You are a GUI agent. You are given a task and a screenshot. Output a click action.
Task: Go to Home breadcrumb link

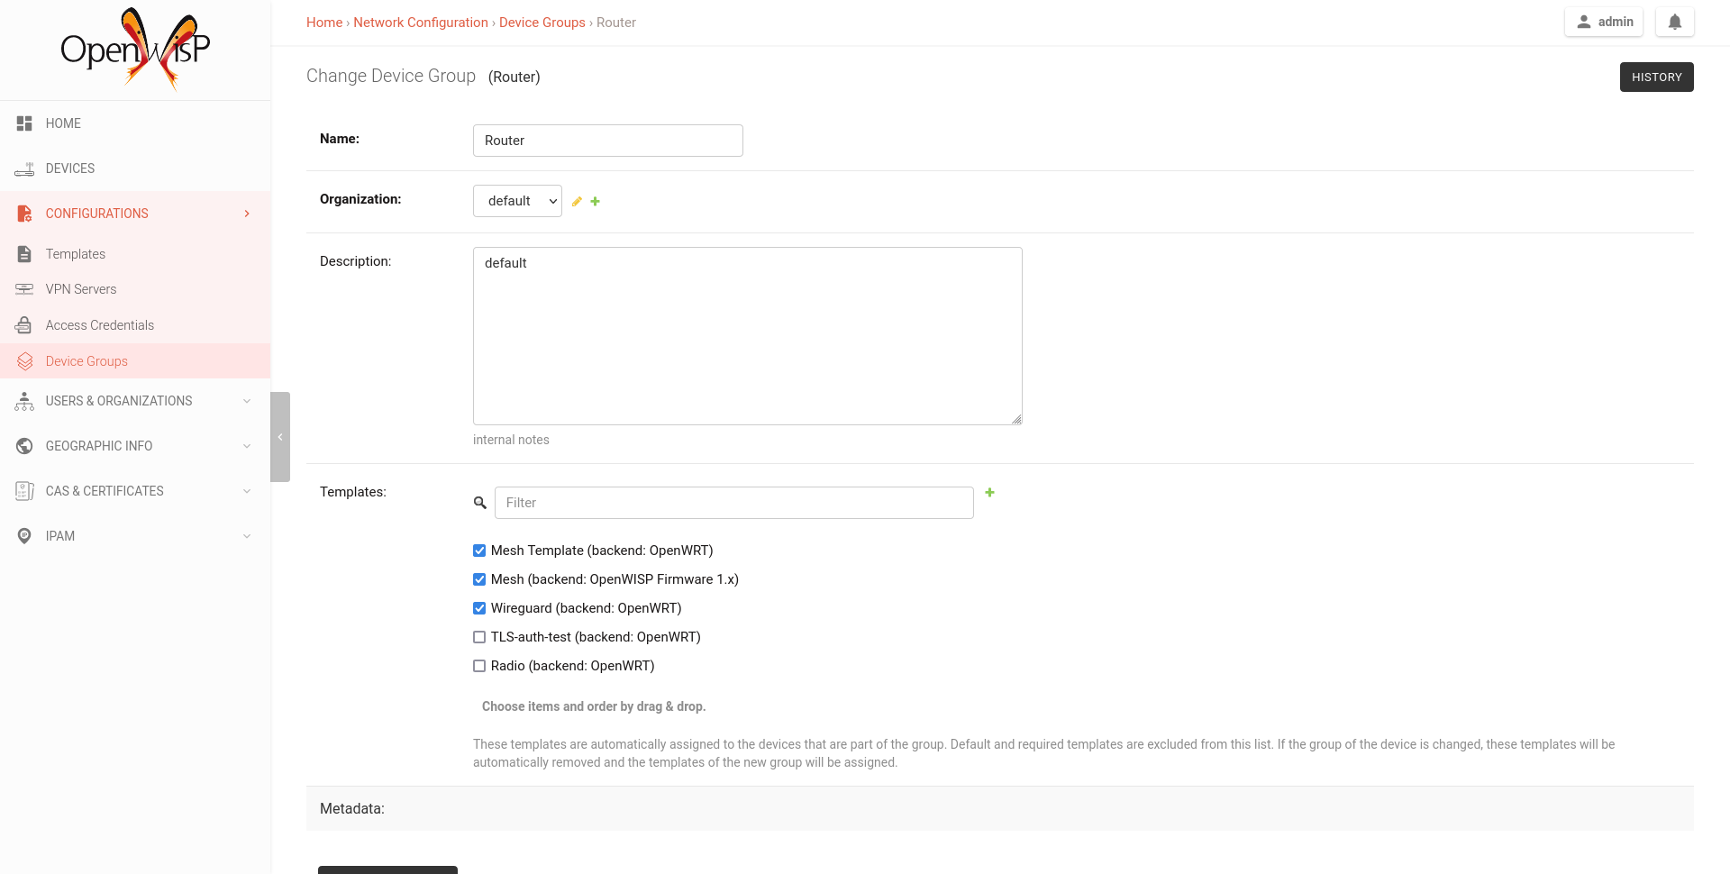coord(324,23)
